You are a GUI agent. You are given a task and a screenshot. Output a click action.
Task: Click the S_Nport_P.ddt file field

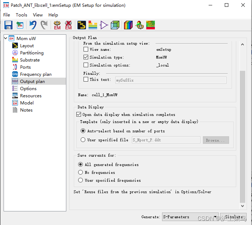coord(166,140)
